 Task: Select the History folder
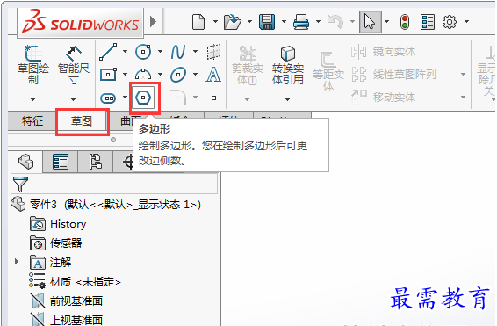click(x=58, y=224)
